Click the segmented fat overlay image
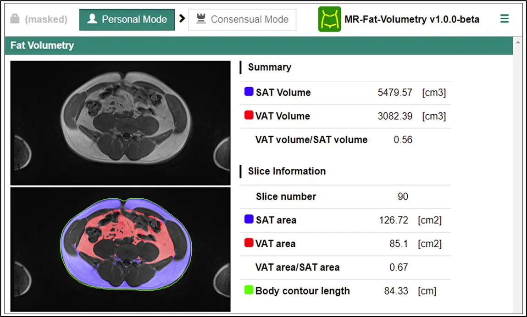Image resolution: width=527 pixels, height=317 pixels. coord(120,249)
